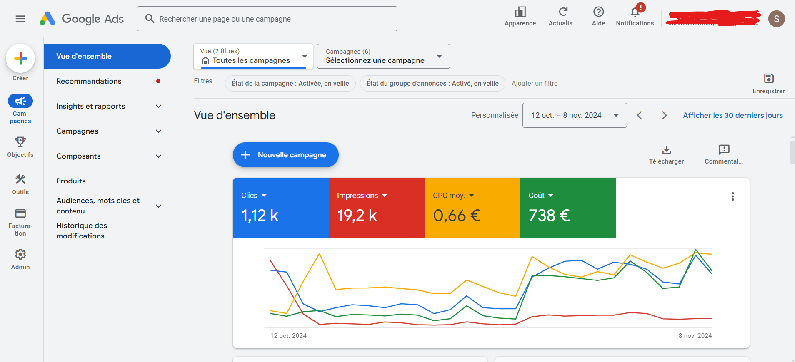
Task: Open the Outils tools icon
Action: point(20,180)
